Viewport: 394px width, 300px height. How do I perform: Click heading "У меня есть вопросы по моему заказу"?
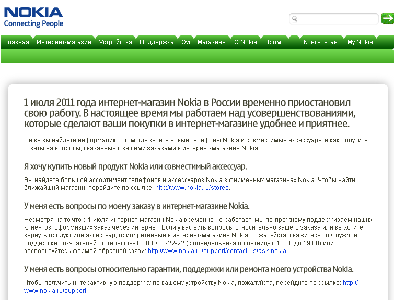tap(137, 206)
